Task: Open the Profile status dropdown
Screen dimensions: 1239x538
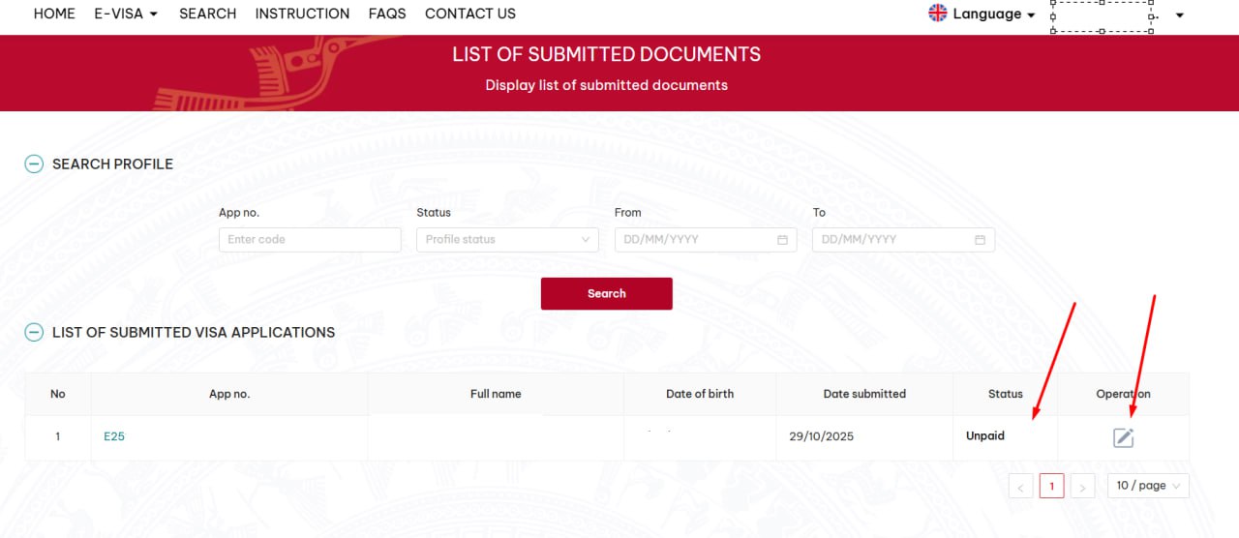Action: coord(507,240)
